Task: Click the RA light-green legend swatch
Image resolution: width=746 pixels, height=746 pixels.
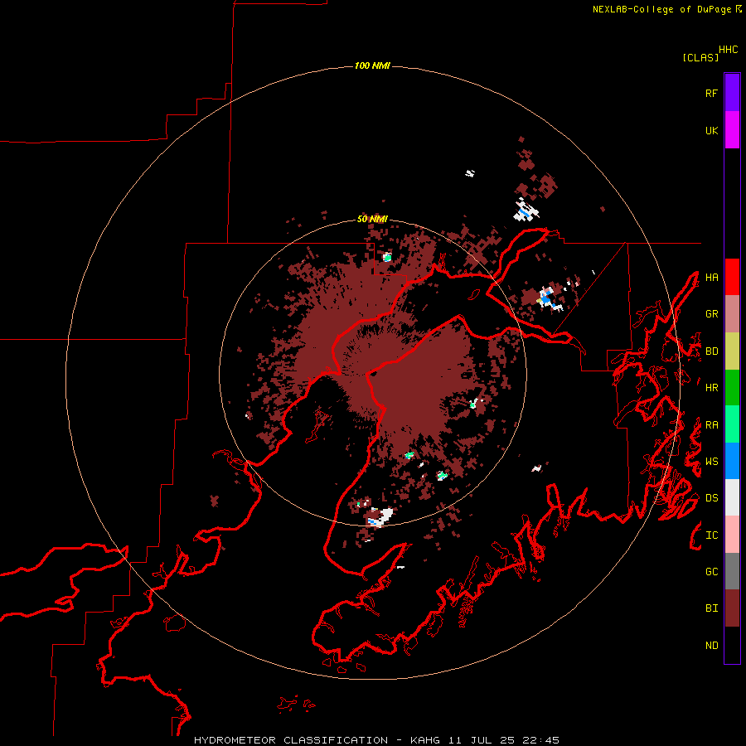Action: tap(732, 424)
